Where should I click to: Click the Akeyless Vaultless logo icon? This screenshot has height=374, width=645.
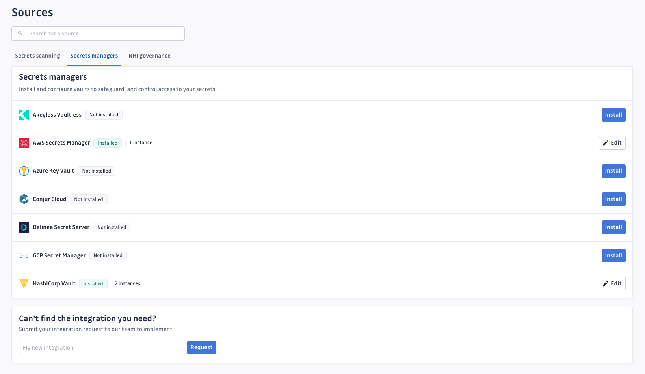pos(24,115)
